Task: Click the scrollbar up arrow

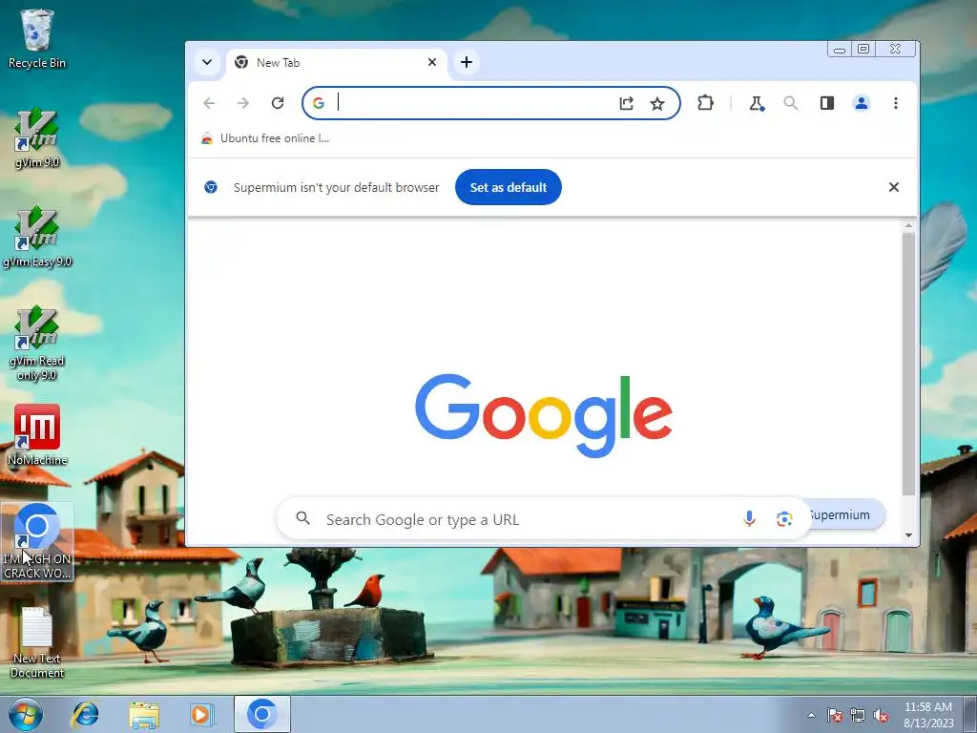Action: [908, 225]
